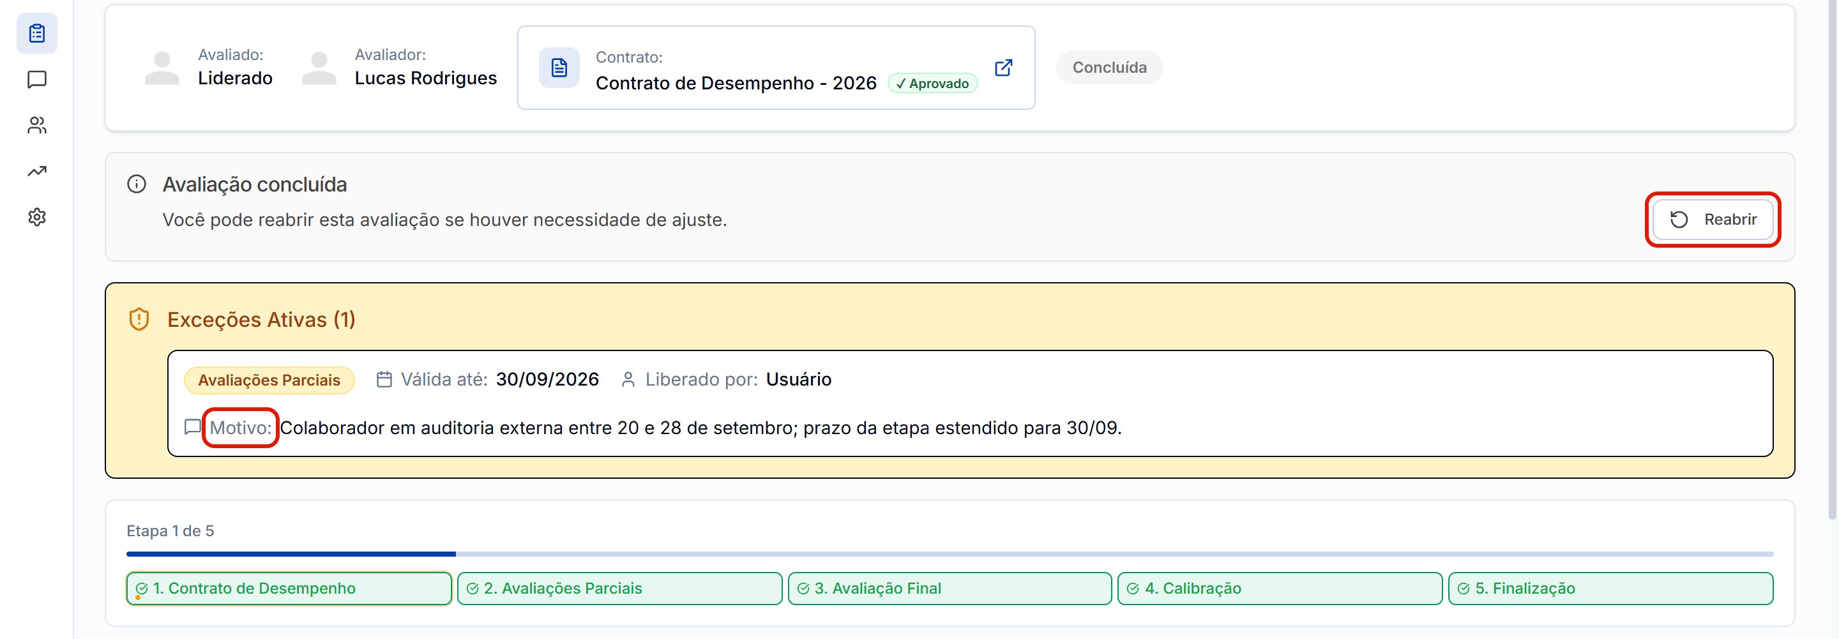Open the feedback chat icon in sidebar

[x=36, y=79]
